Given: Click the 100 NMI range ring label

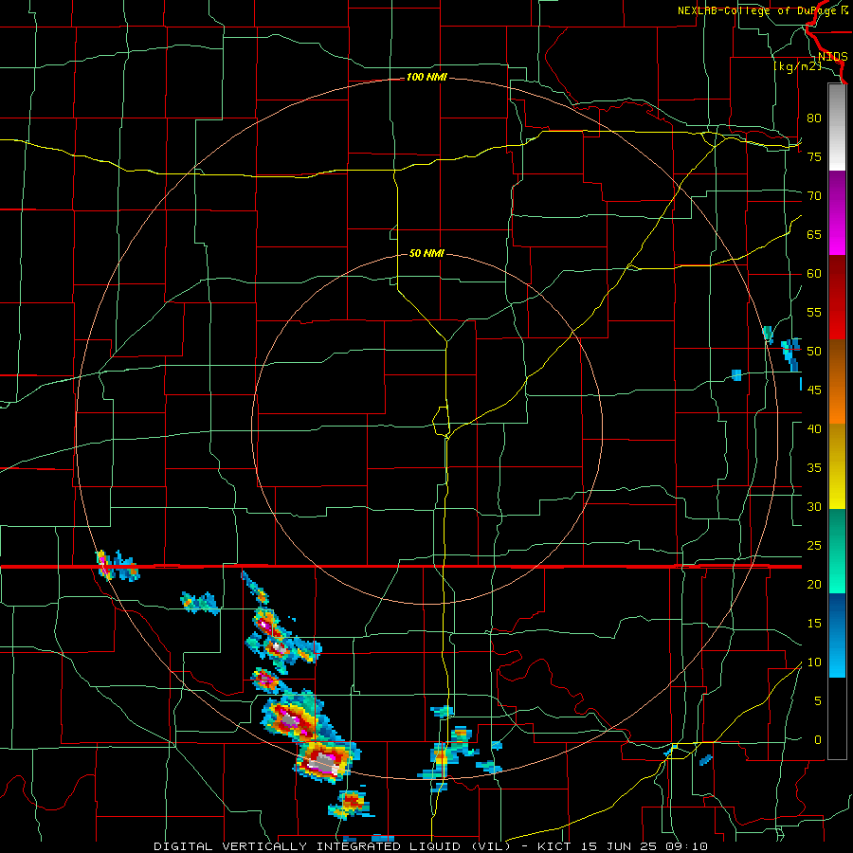Looking at the screenshot, I should click(x=426, y=78).
